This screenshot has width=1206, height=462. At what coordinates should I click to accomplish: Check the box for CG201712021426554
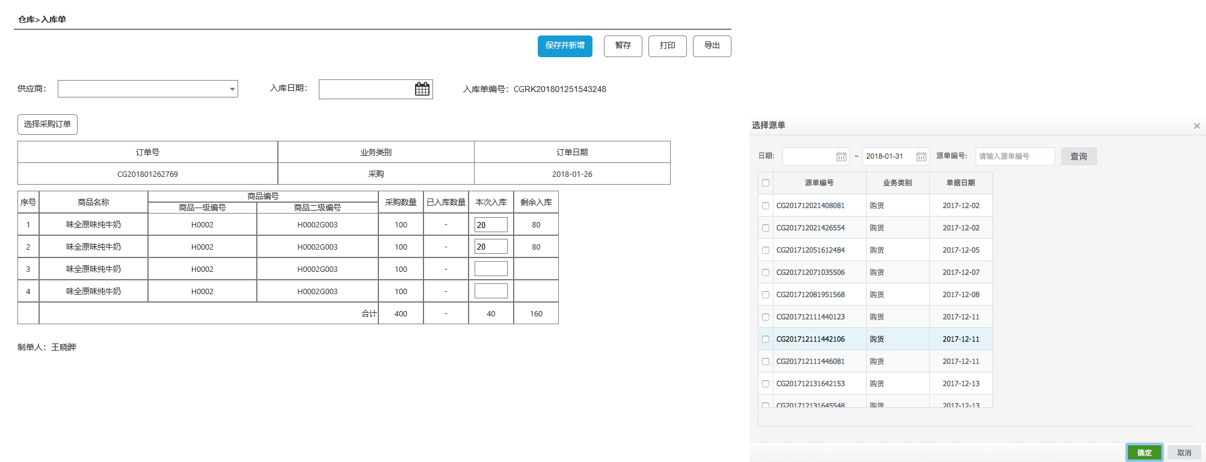[766, 228]
